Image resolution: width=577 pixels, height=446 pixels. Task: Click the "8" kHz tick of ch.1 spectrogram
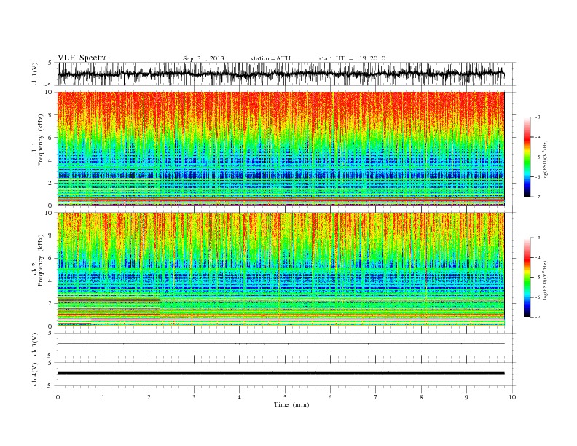pyautogui.click(x=50, y=115)
